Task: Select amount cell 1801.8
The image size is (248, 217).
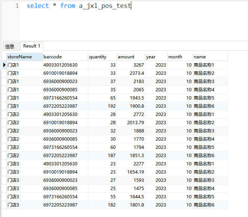Action: [131, 205]
